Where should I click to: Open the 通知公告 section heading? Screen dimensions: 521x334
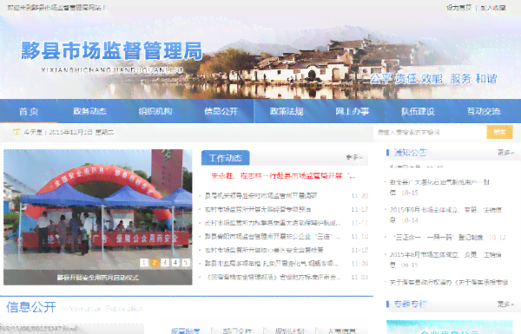click(x=410, y=153)
